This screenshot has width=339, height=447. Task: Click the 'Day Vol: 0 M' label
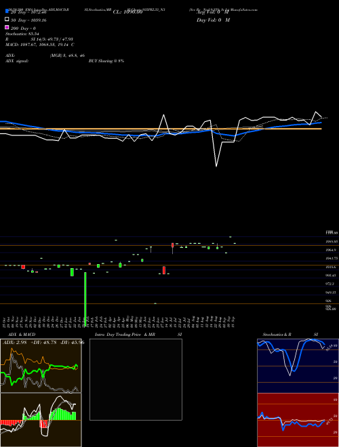(x=213, y=20)
